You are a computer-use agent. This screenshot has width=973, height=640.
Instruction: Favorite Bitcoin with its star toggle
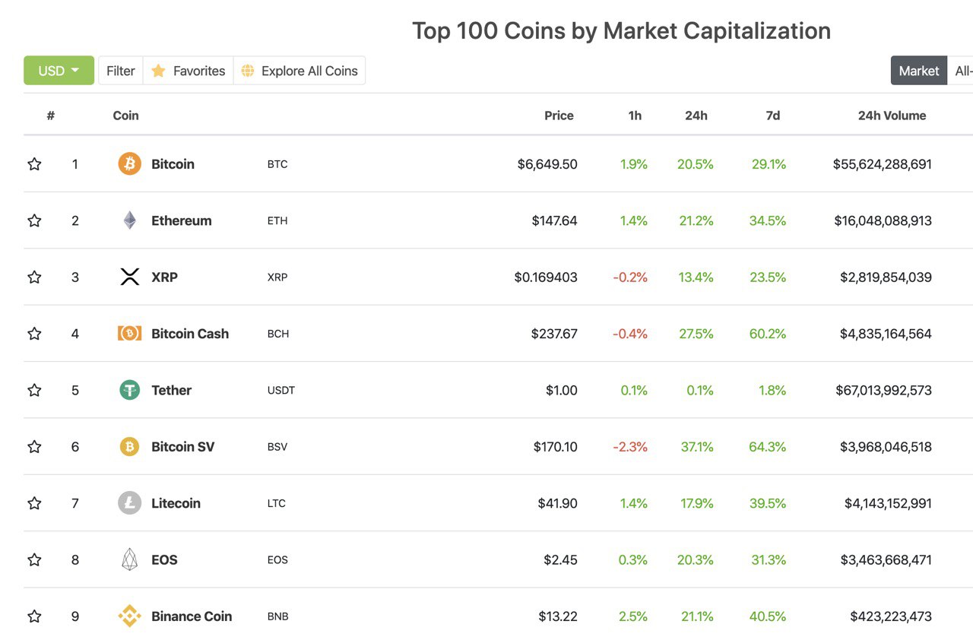[34, 164]
